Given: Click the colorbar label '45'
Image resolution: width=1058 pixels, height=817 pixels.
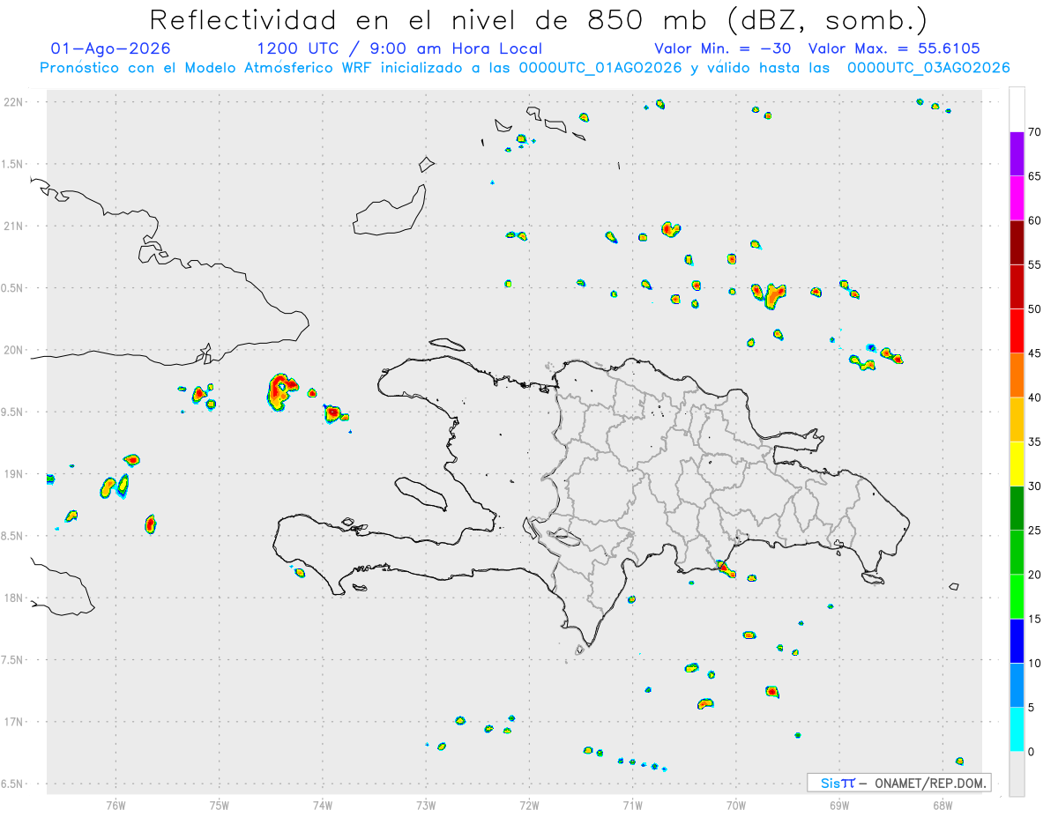Looking at the screenshot, I should (x=1034, y=353).
